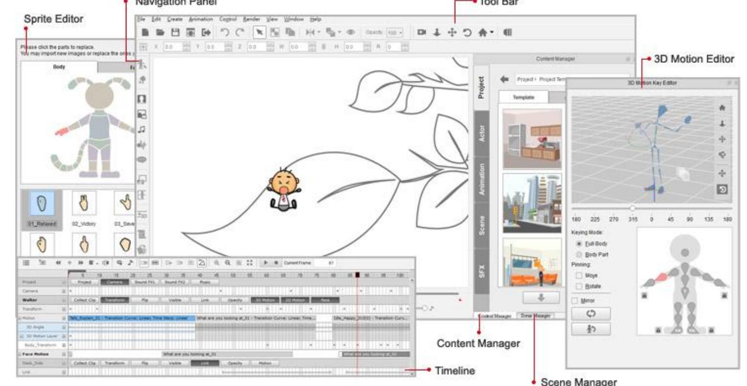Collapse the Motion track expander in the timeline
Viewport: 747px width, 386px height.
tap(19, 318)
